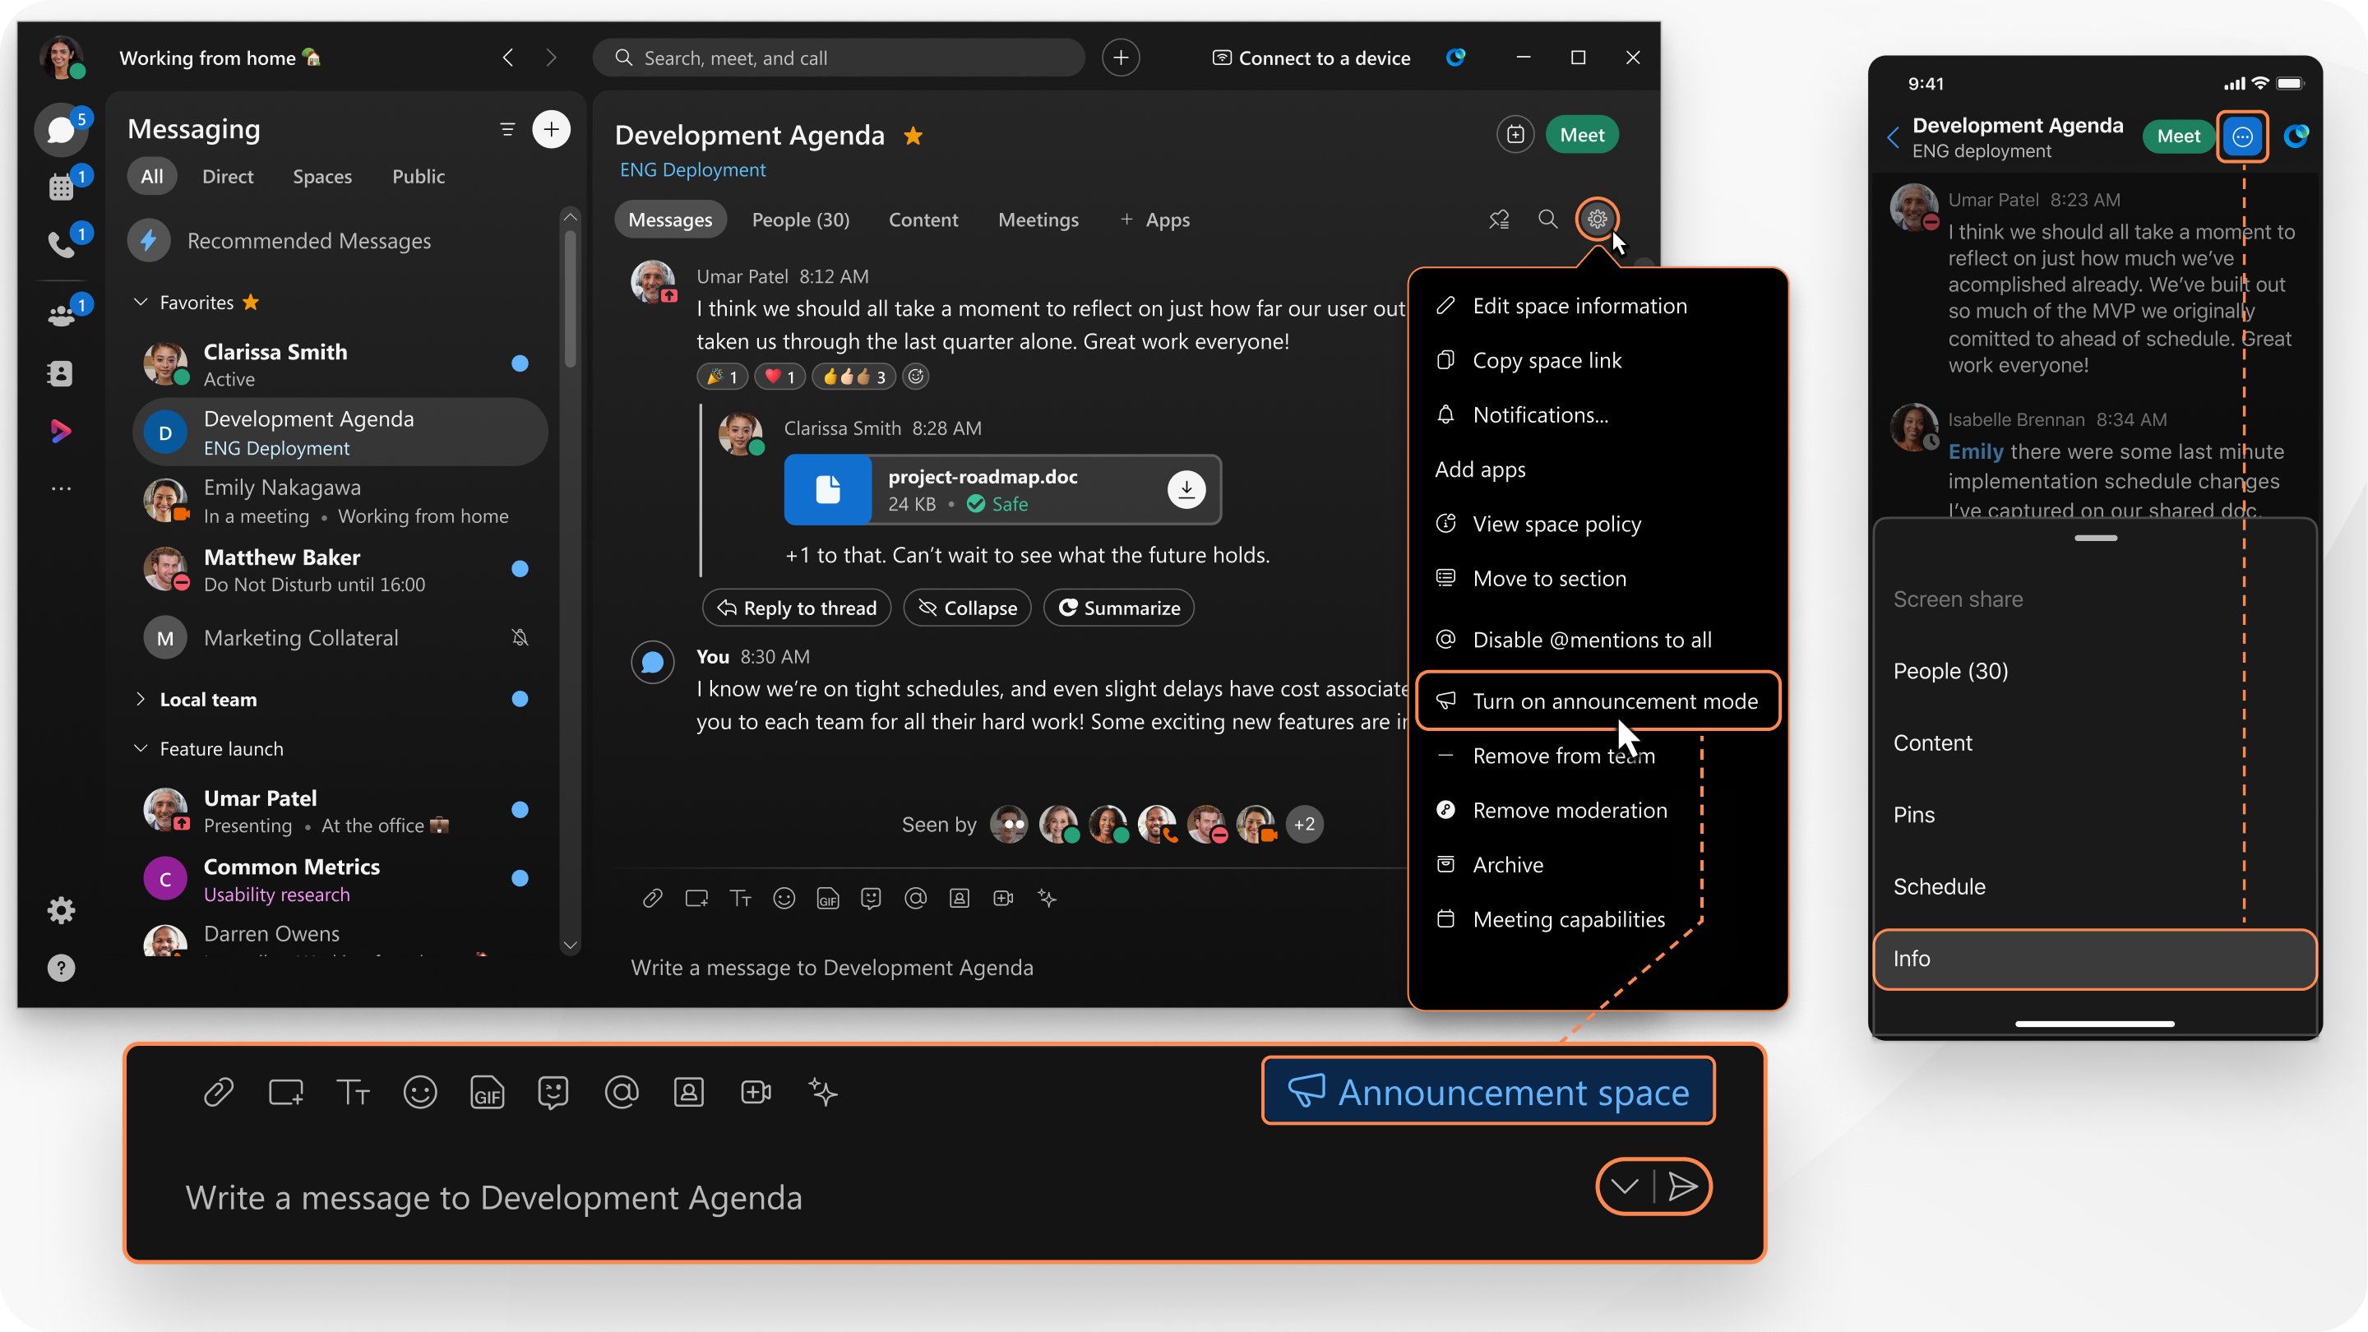The height and width of the screenshot is (1332, 2368).
Task: Toggle Disable @mentions to all option
Action: click(x=1592, y=639)
